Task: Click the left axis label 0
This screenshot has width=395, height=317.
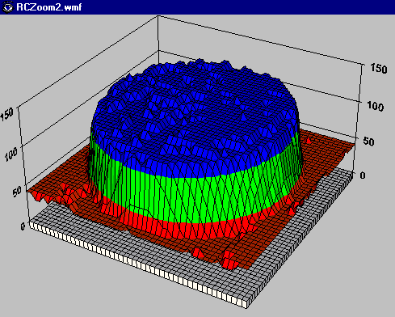Action: tap(23, 226)
